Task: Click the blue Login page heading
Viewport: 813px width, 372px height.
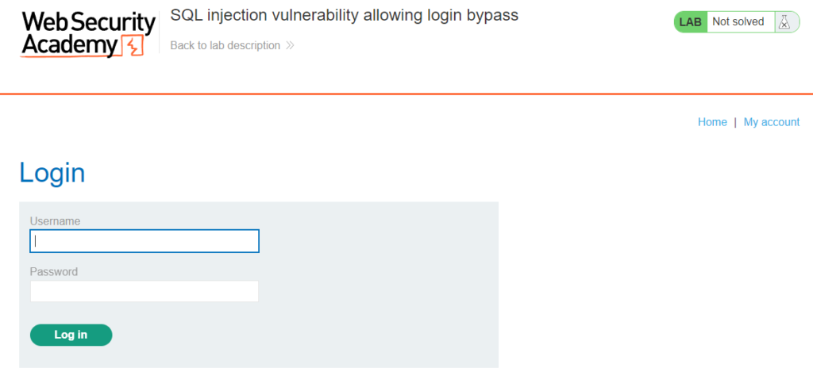Action: click(x=52, y=173)
